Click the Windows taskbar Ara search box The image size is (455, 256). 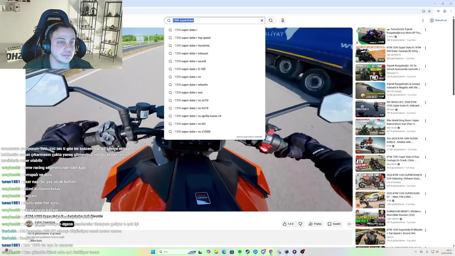(177, 252)
